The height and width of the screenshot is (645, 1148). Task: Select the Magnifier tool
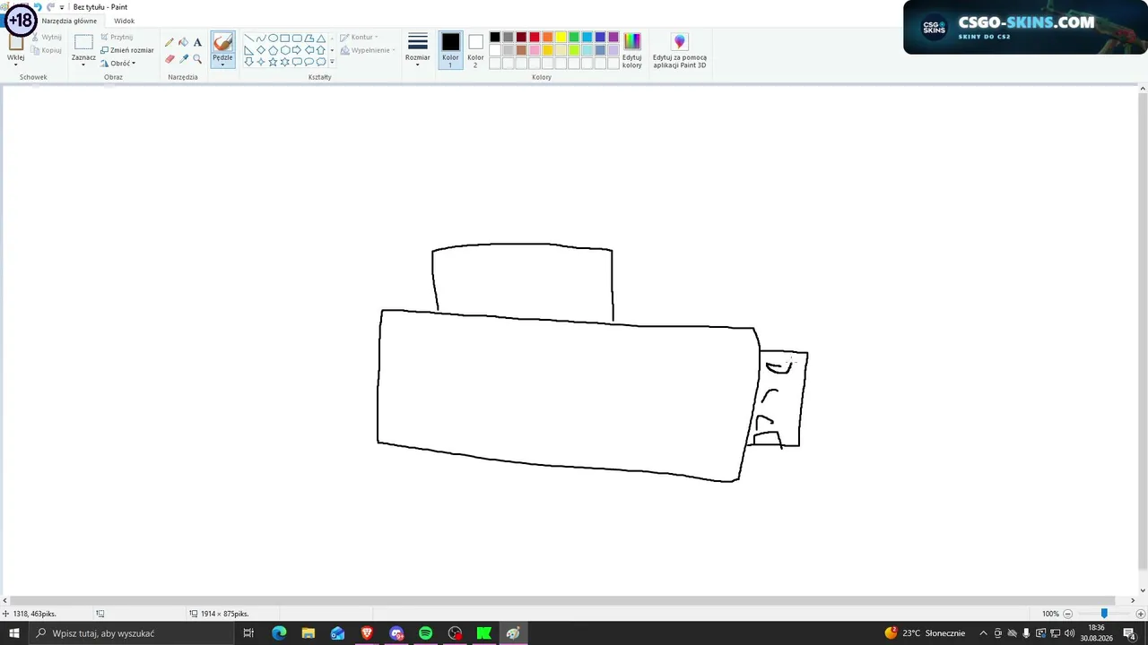point(197,58)
